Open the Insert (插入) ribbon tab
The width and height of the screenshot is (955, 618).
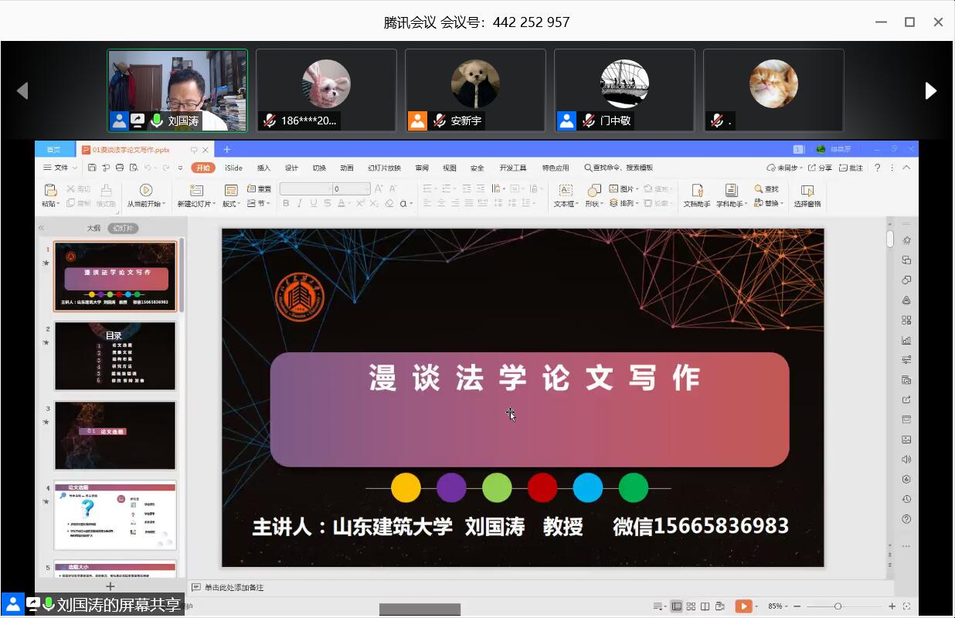[263, 168]
